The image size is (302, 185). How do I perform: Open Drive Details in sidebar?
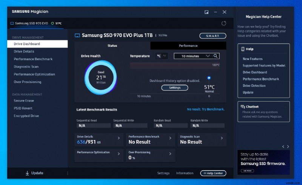point(24,51)
